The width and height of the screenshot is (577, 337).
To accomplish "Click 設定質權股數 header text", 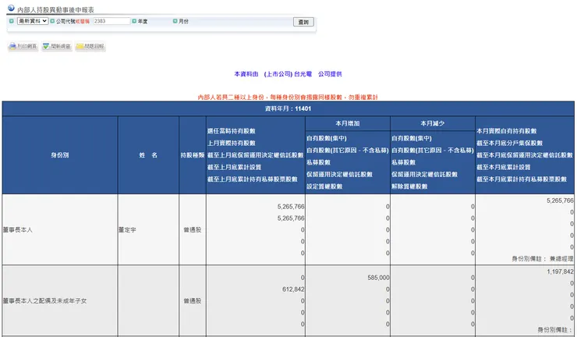I will point(324,186).
